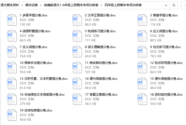186x125 pixels.
Task: Go to 期末试卷 in the breadcrumb
Action: 32,5
